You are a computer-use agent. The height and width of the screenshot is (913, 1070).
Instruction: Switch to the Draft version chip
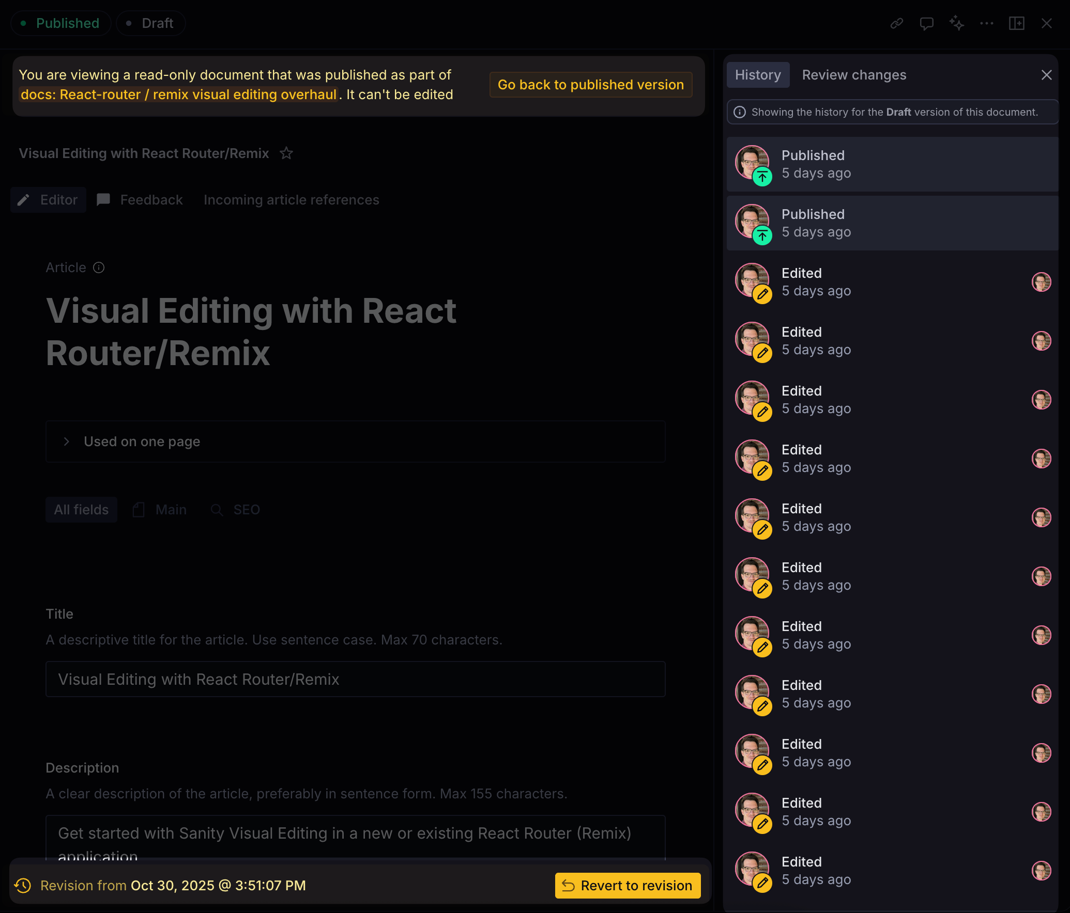[150, 23]
